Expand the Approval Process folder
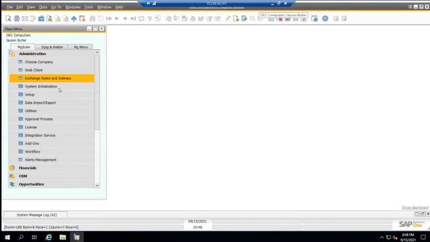430x242 pixels. [39, 119]
